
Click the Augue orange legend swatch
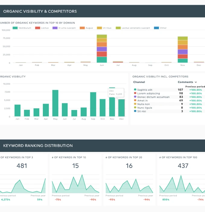[x=82, y=28]
